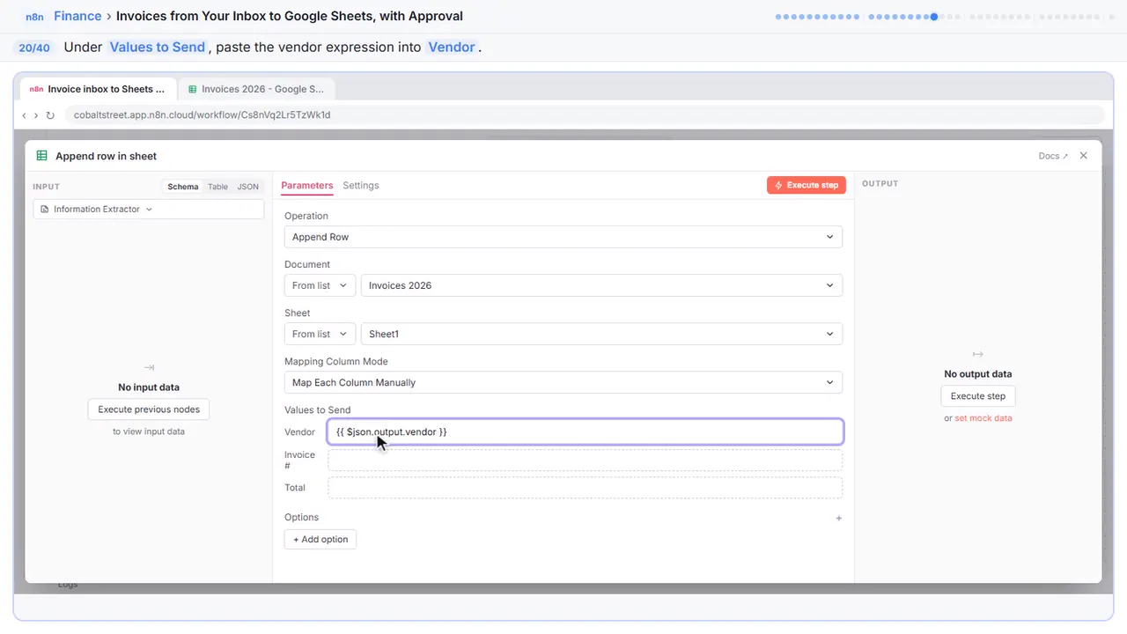The image size is (1127, 634).
Task: Click Execute step in the Output panel
Action: [x=978, y=396]
